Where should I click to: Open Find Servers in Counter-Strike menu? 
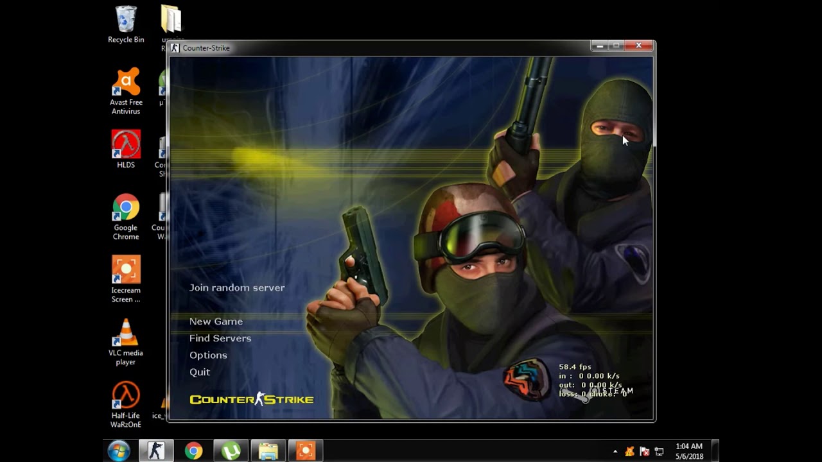[x=220, y=338]
